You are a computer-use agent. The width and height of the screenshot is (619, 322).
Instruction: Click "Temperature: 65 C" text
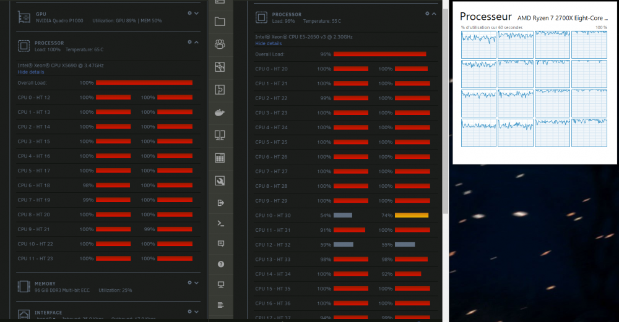(x=84, y=49)
